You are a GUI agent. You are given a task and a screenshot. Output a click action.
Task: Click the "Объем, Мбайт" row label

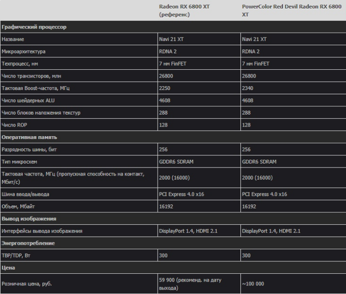click(18, 206)
